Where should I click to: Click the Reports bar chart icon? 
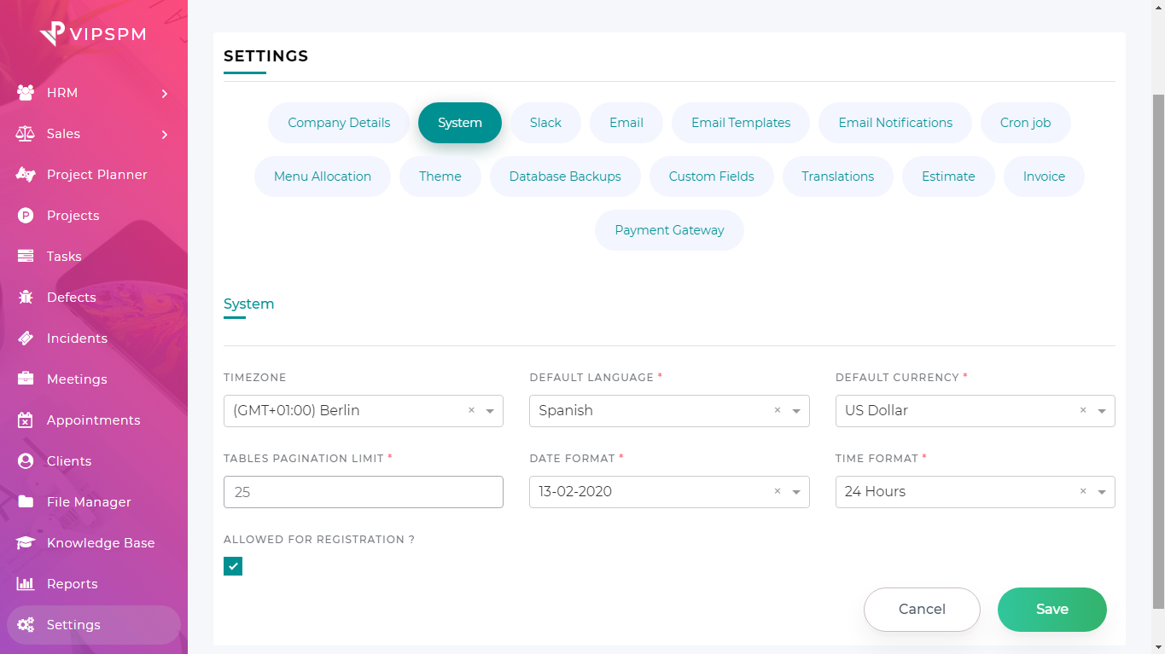[26, 584]
